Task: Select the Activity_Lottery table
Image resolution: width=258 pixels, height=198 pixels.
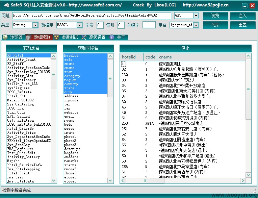Action: point(29,157)
